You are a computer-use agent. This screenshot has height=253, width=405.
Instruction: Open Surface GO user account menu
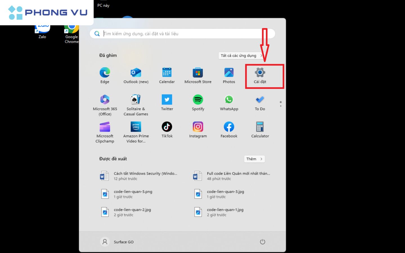(x=117, y=242)
